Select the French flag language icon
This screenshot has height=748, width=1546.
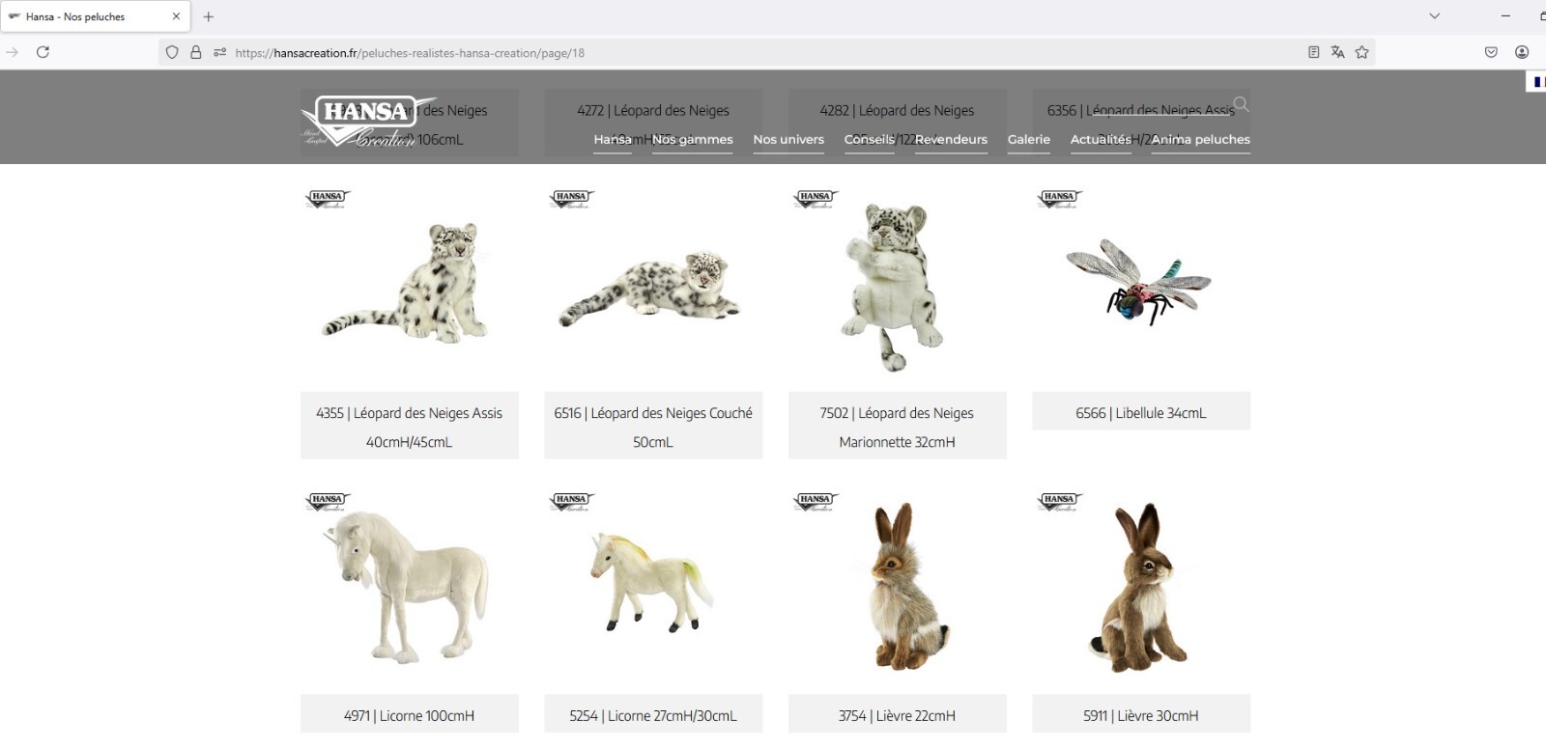1538,82
